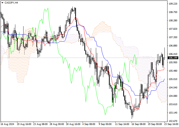Click the 9 Sep 00:00 time label
This screenshot has height=127, width=179.
click(105, 124)
